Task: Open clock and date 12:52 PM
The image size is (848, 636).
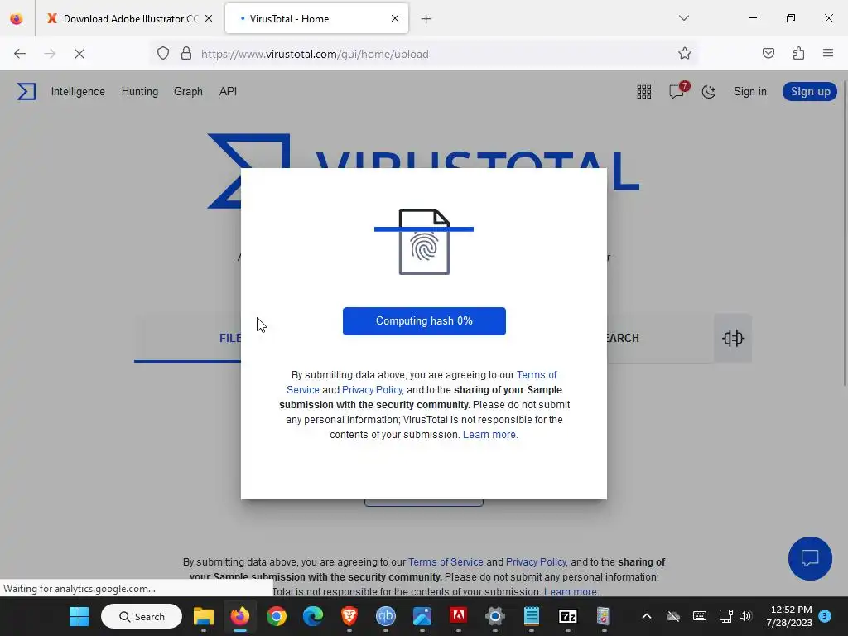Action: click(x=789, y=616)
